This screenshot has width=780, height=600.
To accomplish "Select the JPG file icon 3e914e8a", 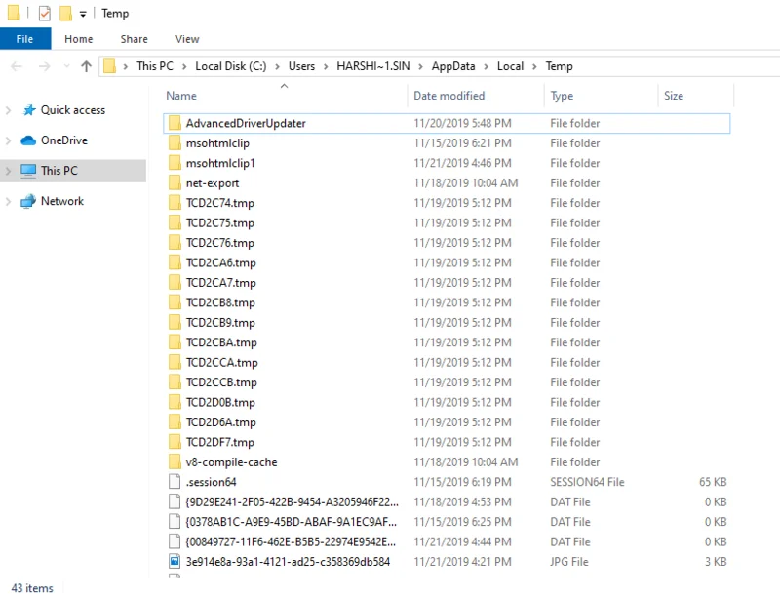I will [175, 562].
